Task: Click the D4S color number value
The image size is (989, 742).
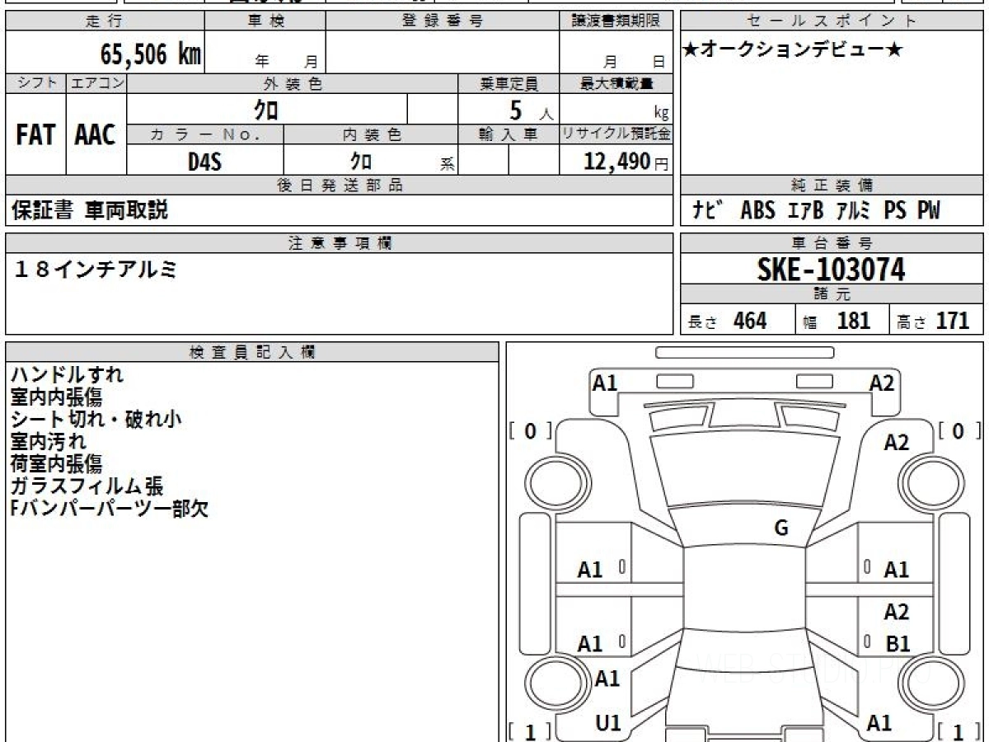Action: click(x=204, y=162)
